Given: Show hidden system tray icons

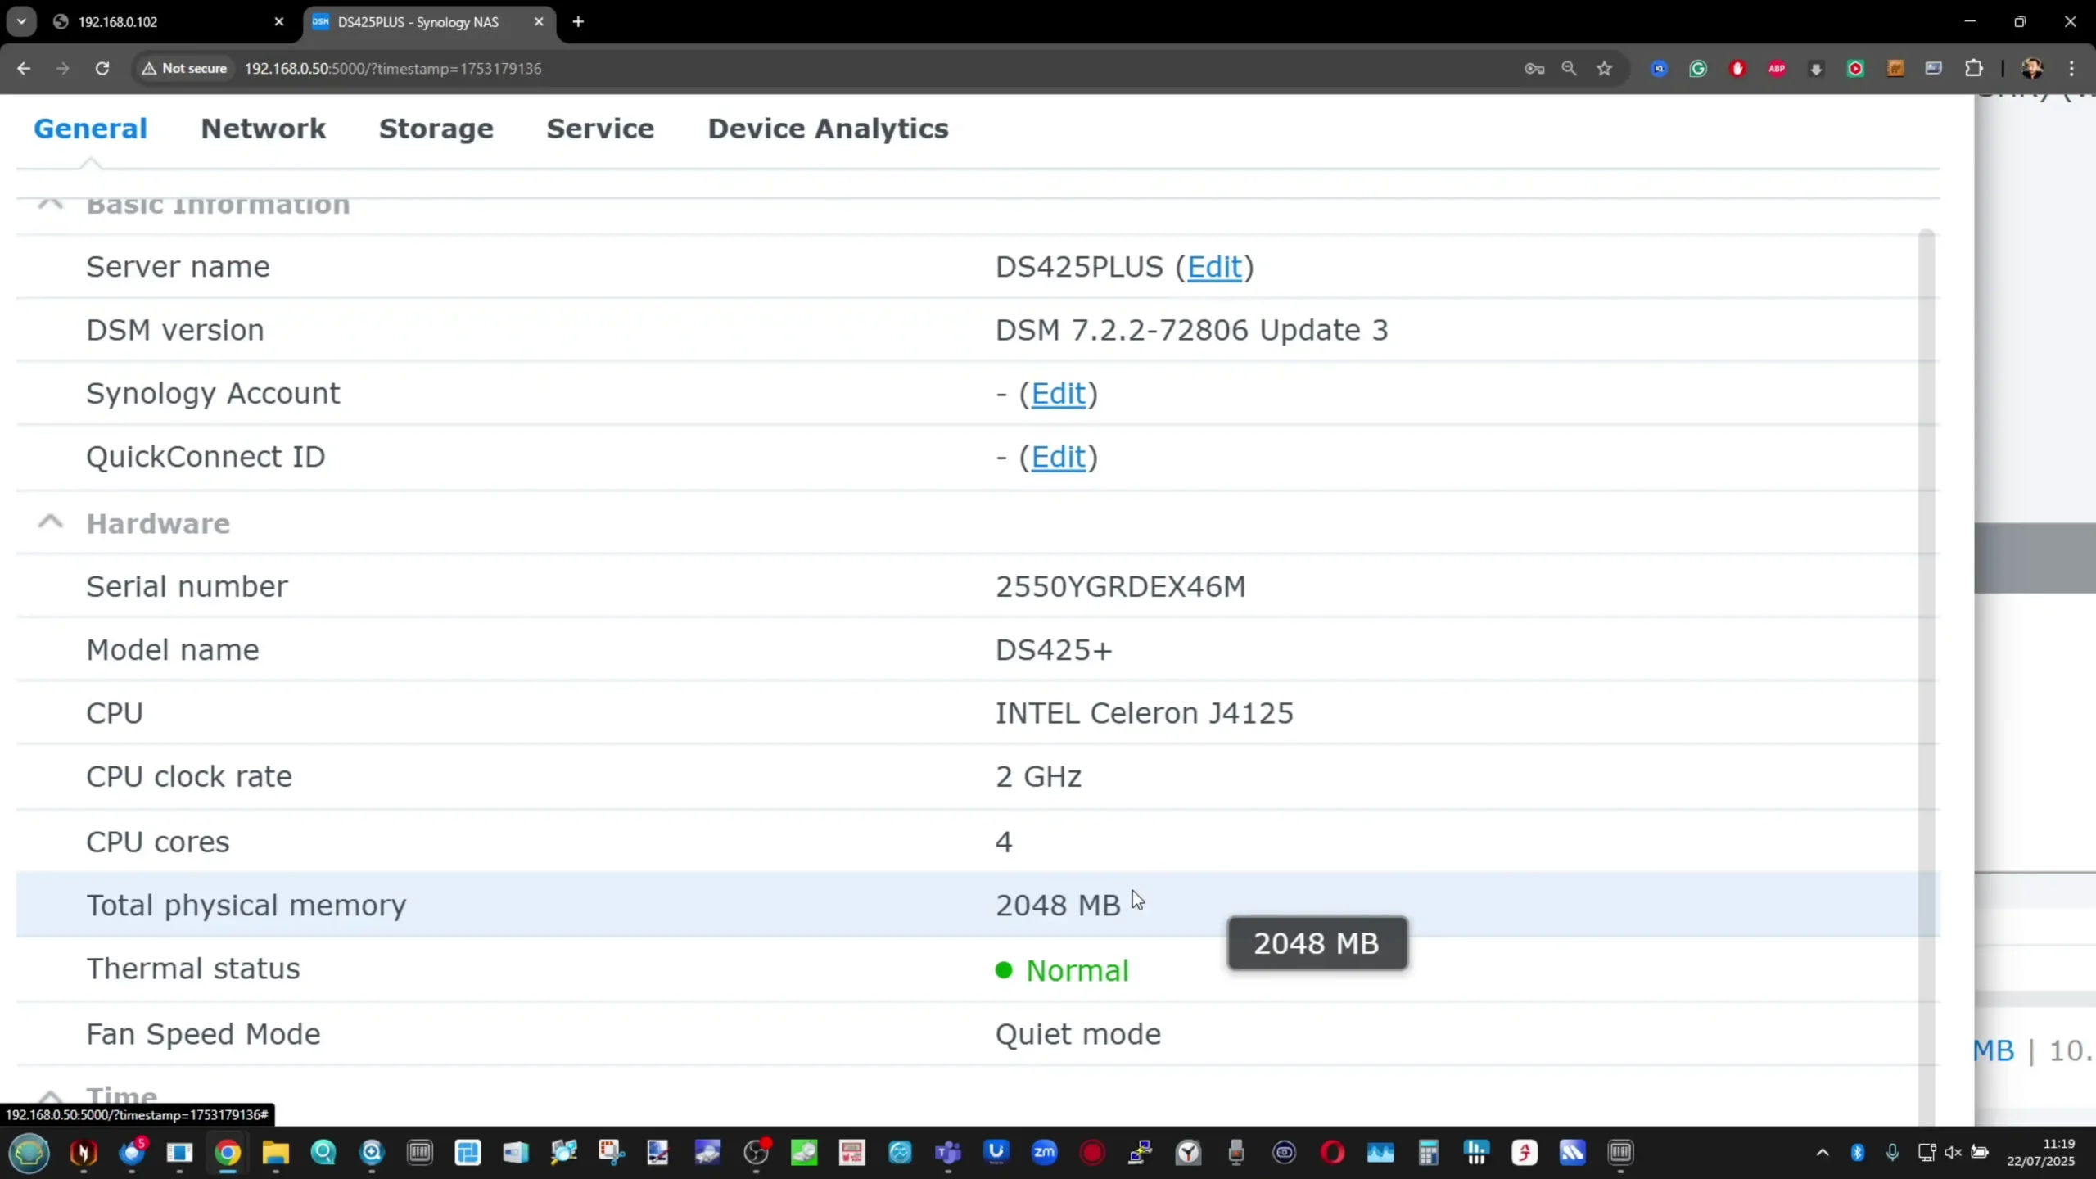Looking at the screenshot, I should 1823,1153.
